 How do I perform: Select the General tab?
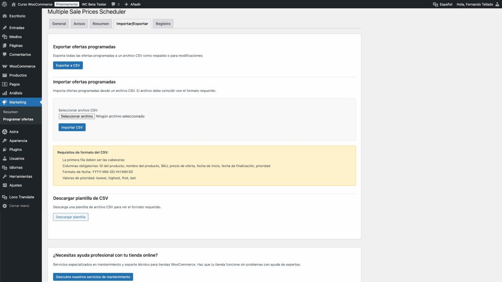(59, 24)
